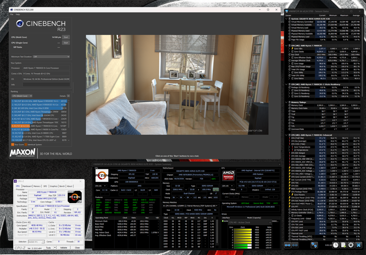Open the Help menu in Cinebench

tap(18, 15)
